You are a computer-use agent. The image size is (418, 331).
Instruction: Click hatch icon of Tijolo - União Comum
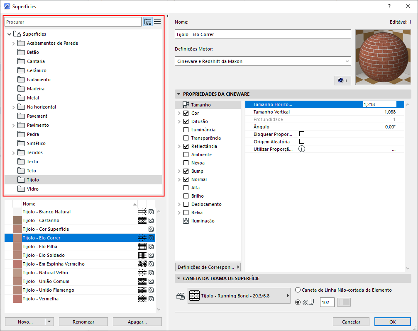click(x=142, y=281)
